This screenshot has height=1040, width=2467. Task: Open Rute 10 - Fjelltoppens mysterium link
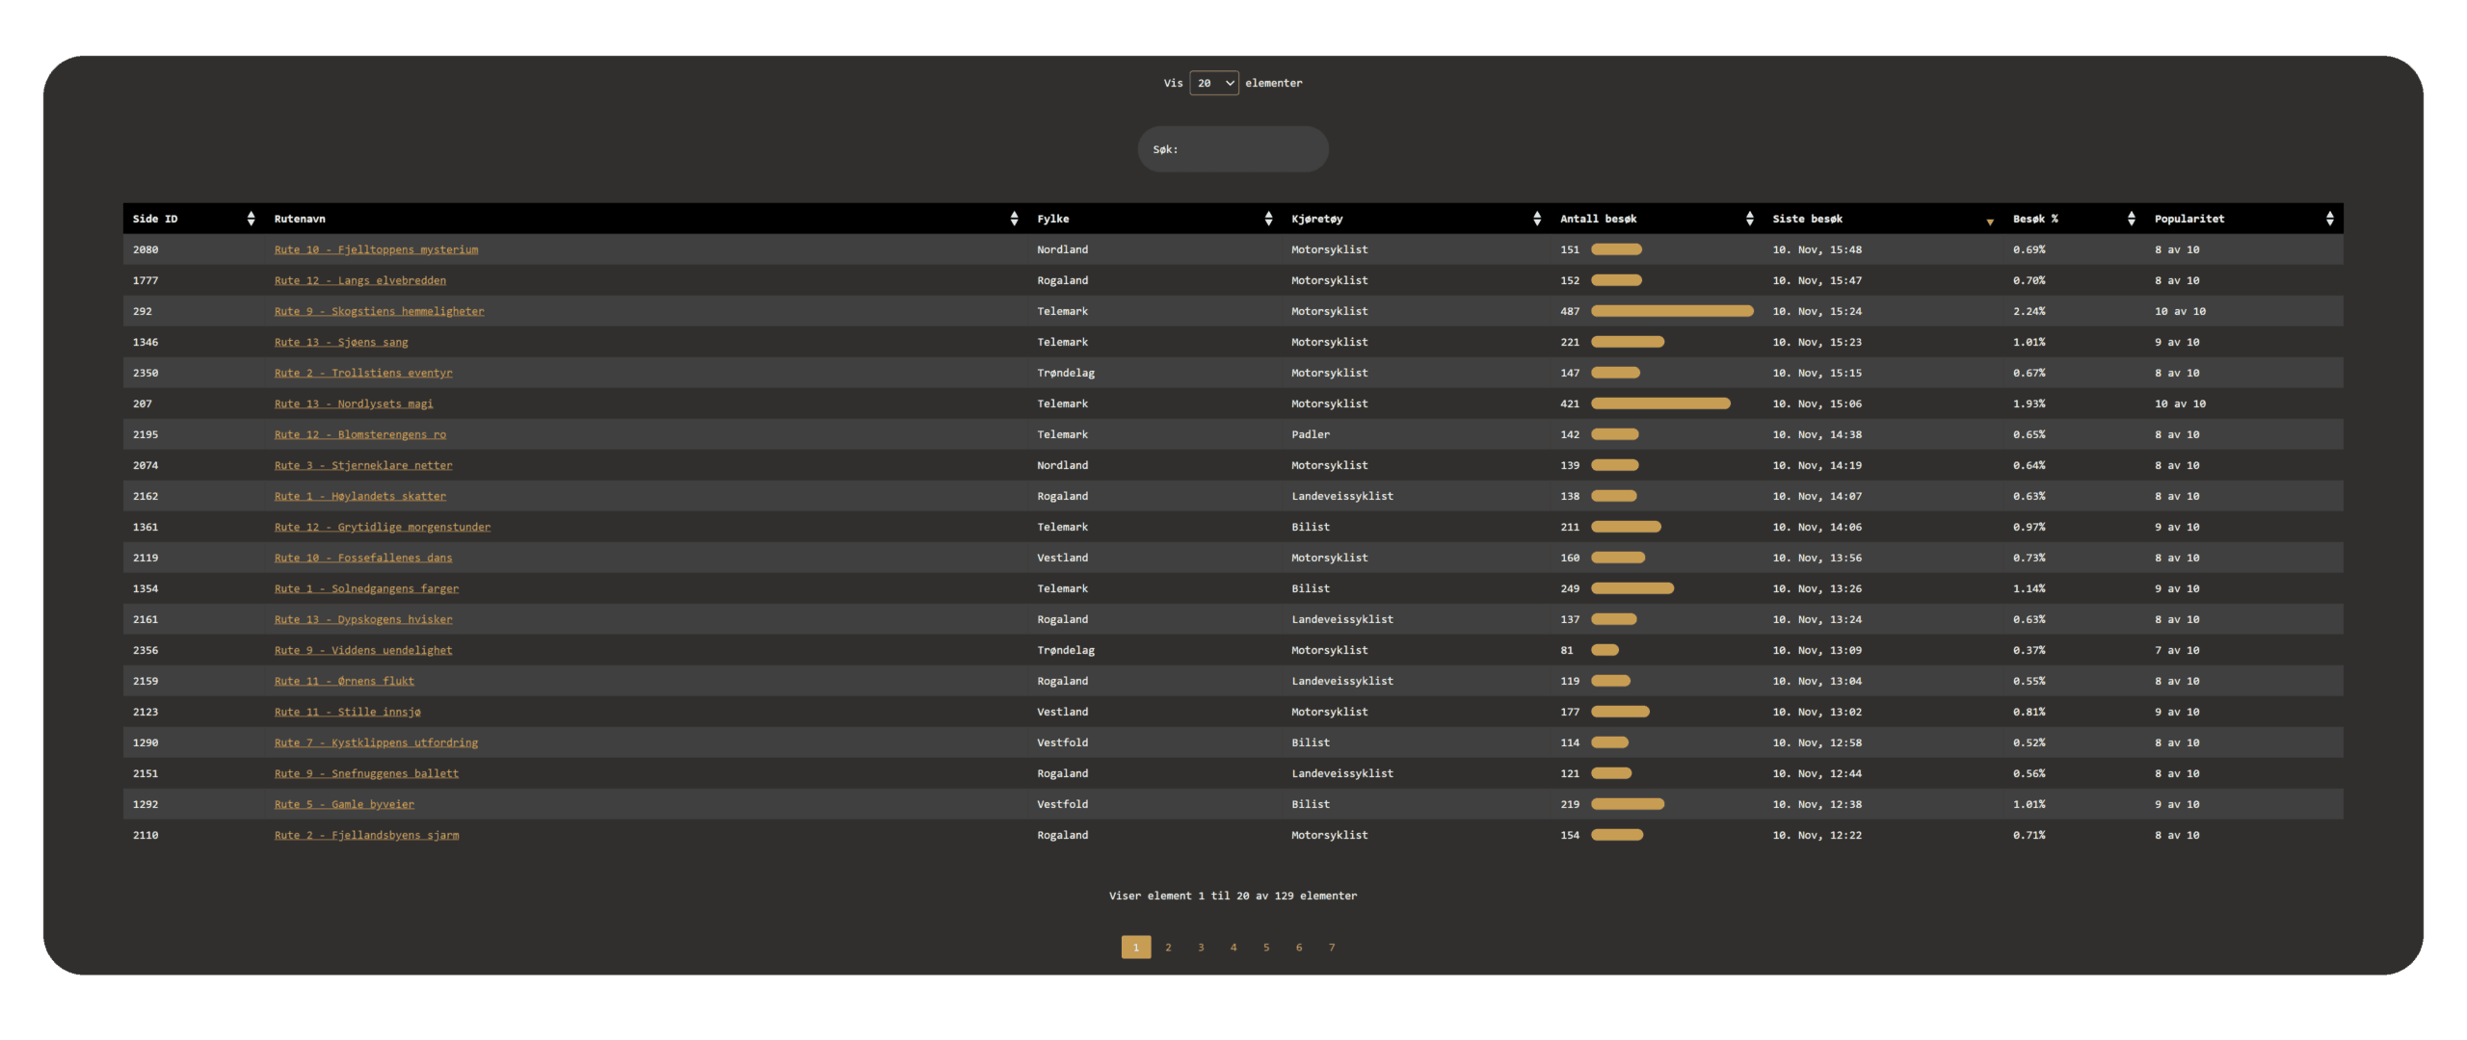click(x=376, y=249)
